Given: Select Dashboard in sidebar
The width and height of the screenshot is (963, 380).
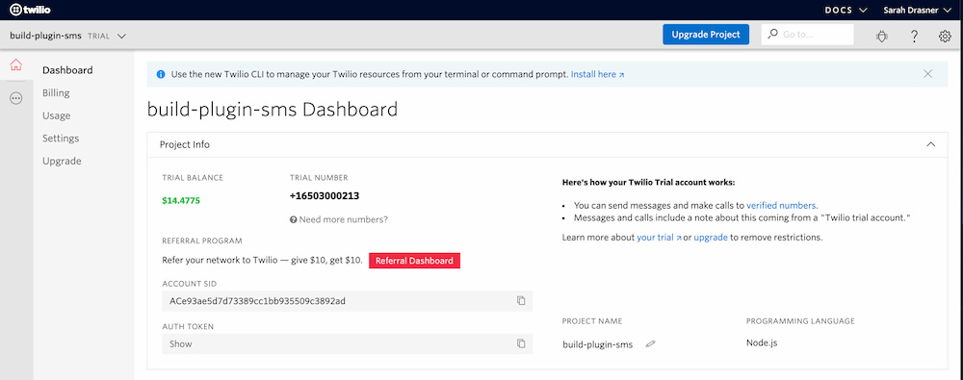Looking at the screenshot, I should 67,70.
